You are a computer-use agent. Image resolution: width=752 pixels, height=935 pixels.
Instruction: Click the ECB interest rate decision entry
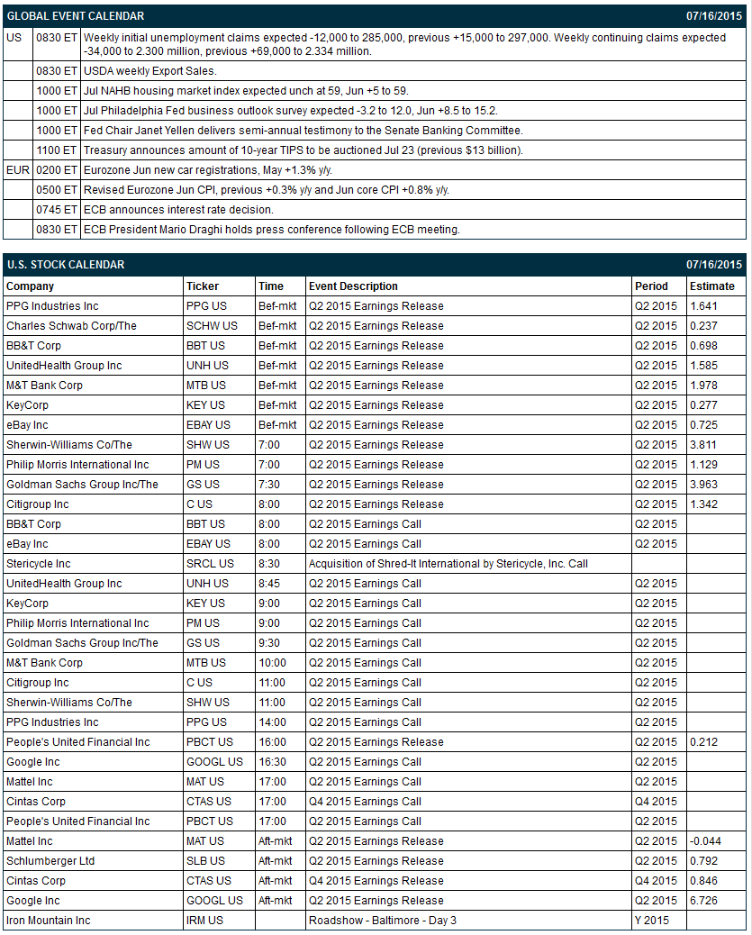[x=178, y=209]
